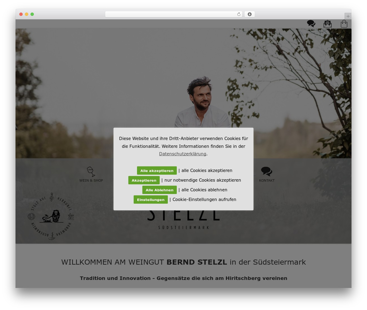Click the browser reload icon
Image resolution: width=367 pixels, height=310 pixels.
(239, 14)
